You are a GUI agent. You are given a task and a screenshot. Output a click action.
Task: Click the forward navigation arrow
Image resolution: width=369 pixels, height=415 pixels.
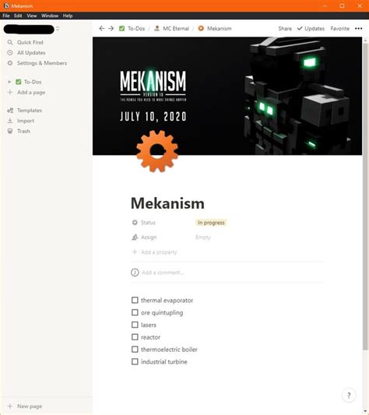pos(111,28)
